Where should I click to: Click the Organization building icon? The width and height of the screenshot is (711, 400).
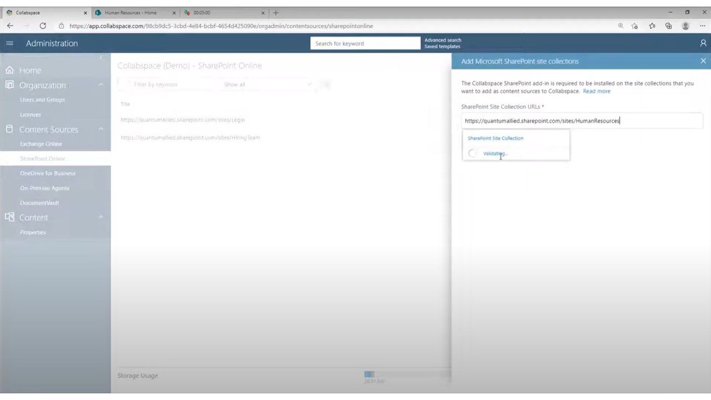[9, 85]
